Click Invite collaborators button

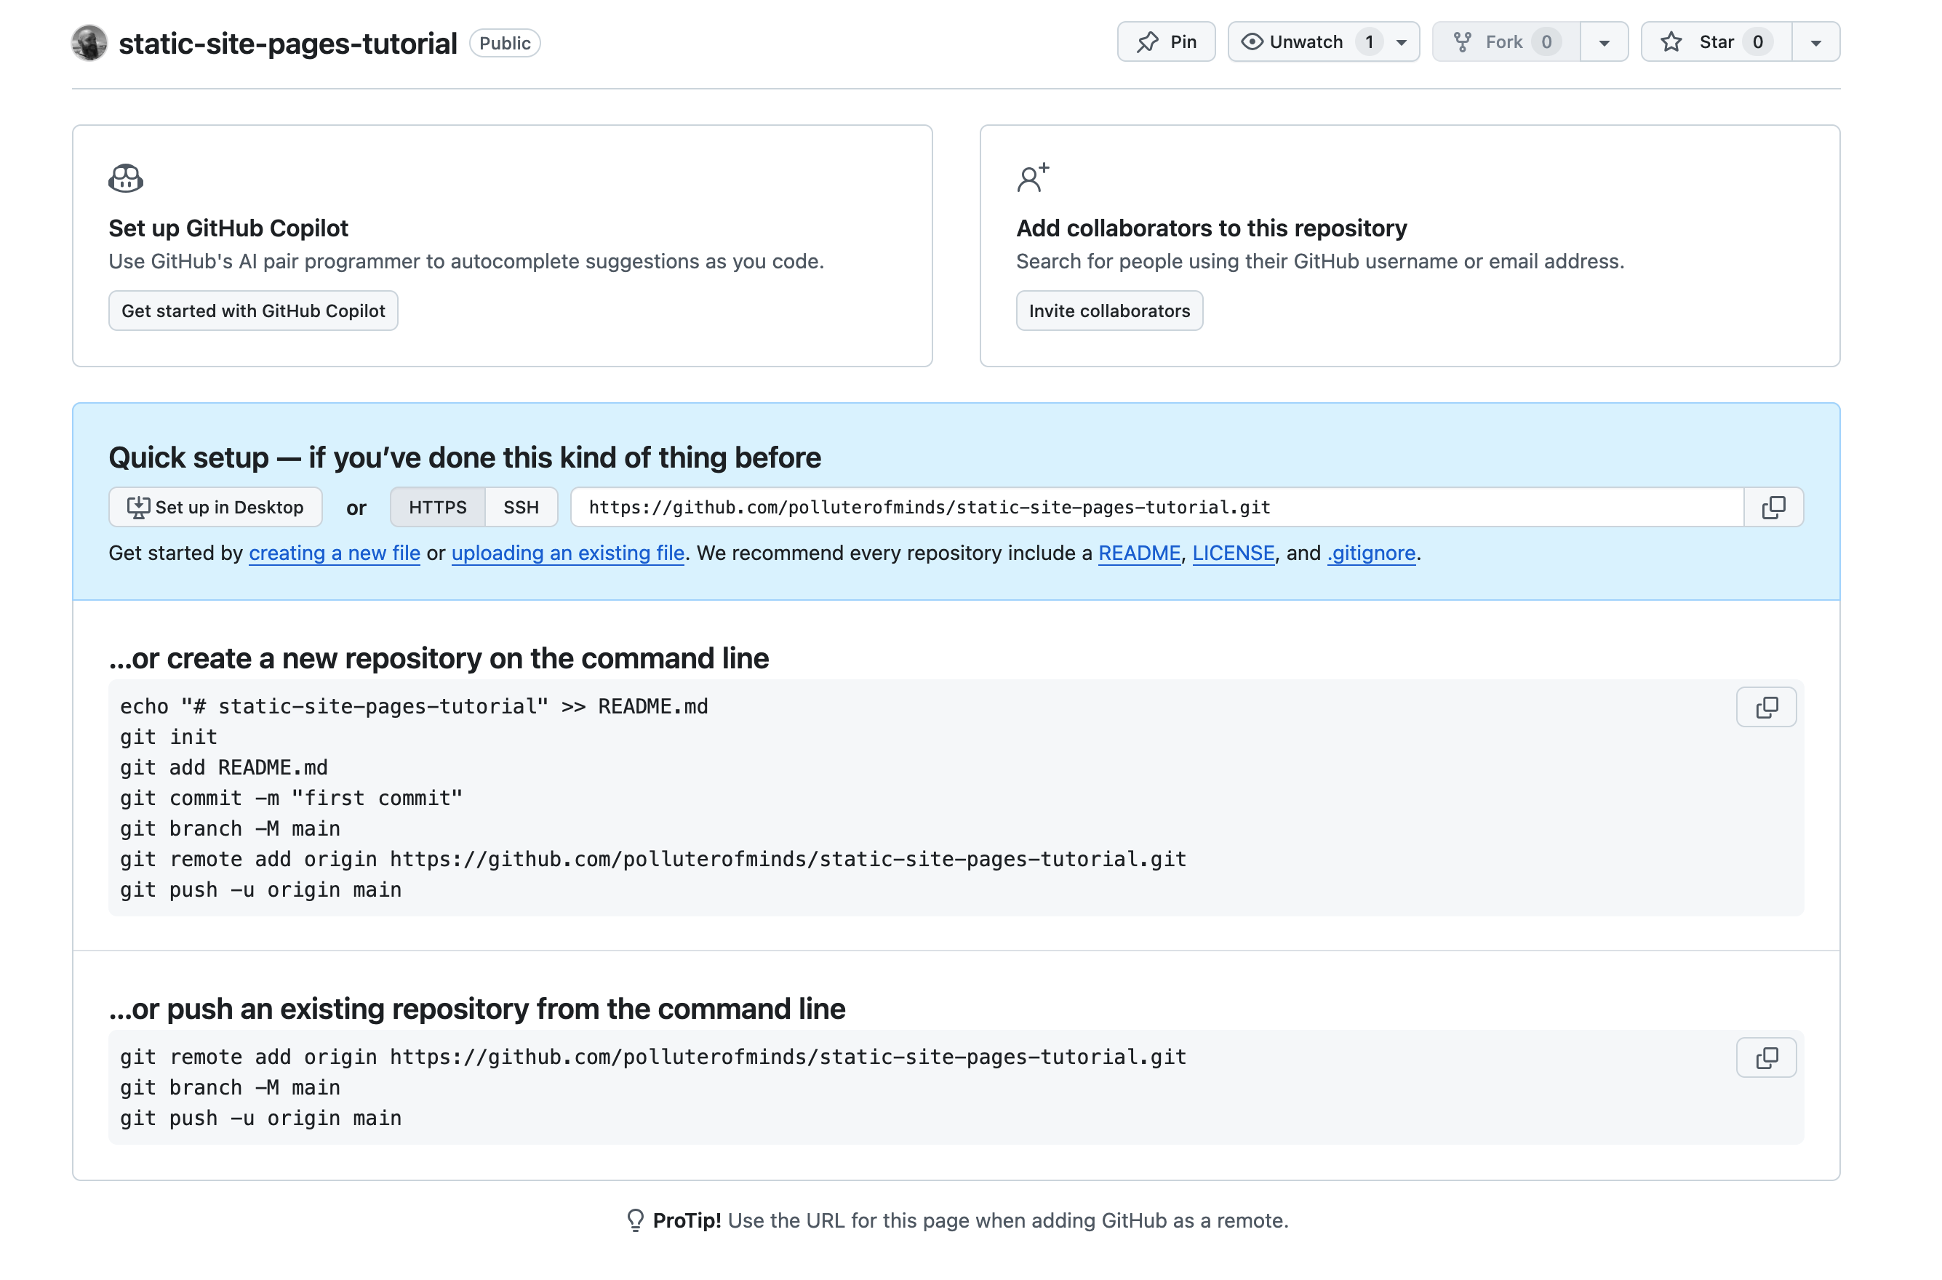pos(1108,311)
